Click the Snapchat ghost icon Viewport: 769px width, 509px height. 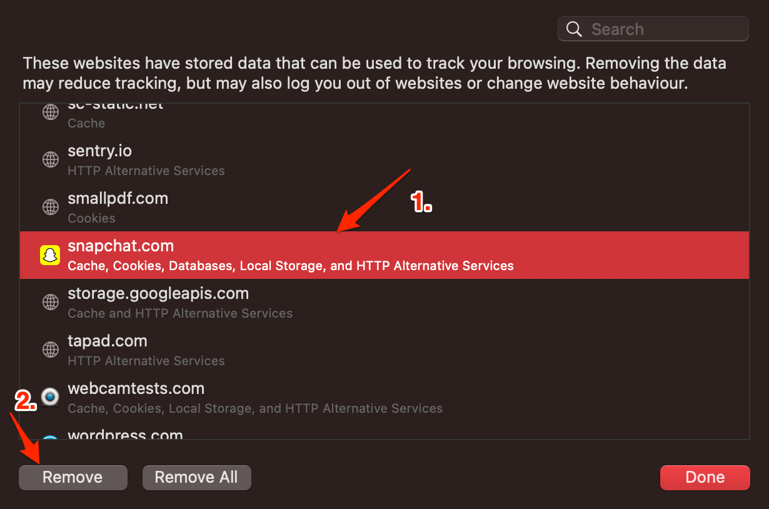tap(50, 255)
